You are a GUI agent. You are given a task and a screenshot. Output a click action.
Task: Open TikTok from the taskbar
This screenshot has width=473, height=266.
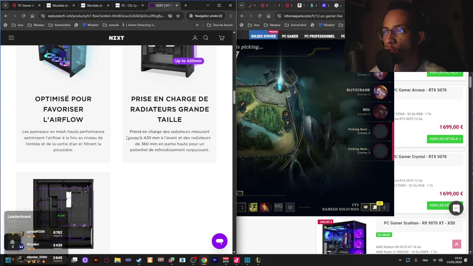236,260
